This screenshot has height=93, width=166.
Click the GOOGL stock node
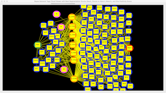point(100,7)
